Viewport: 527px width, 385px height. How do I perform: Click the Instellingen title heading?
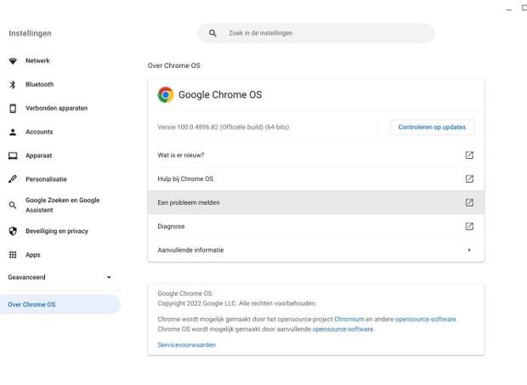[x=30, y=33]
